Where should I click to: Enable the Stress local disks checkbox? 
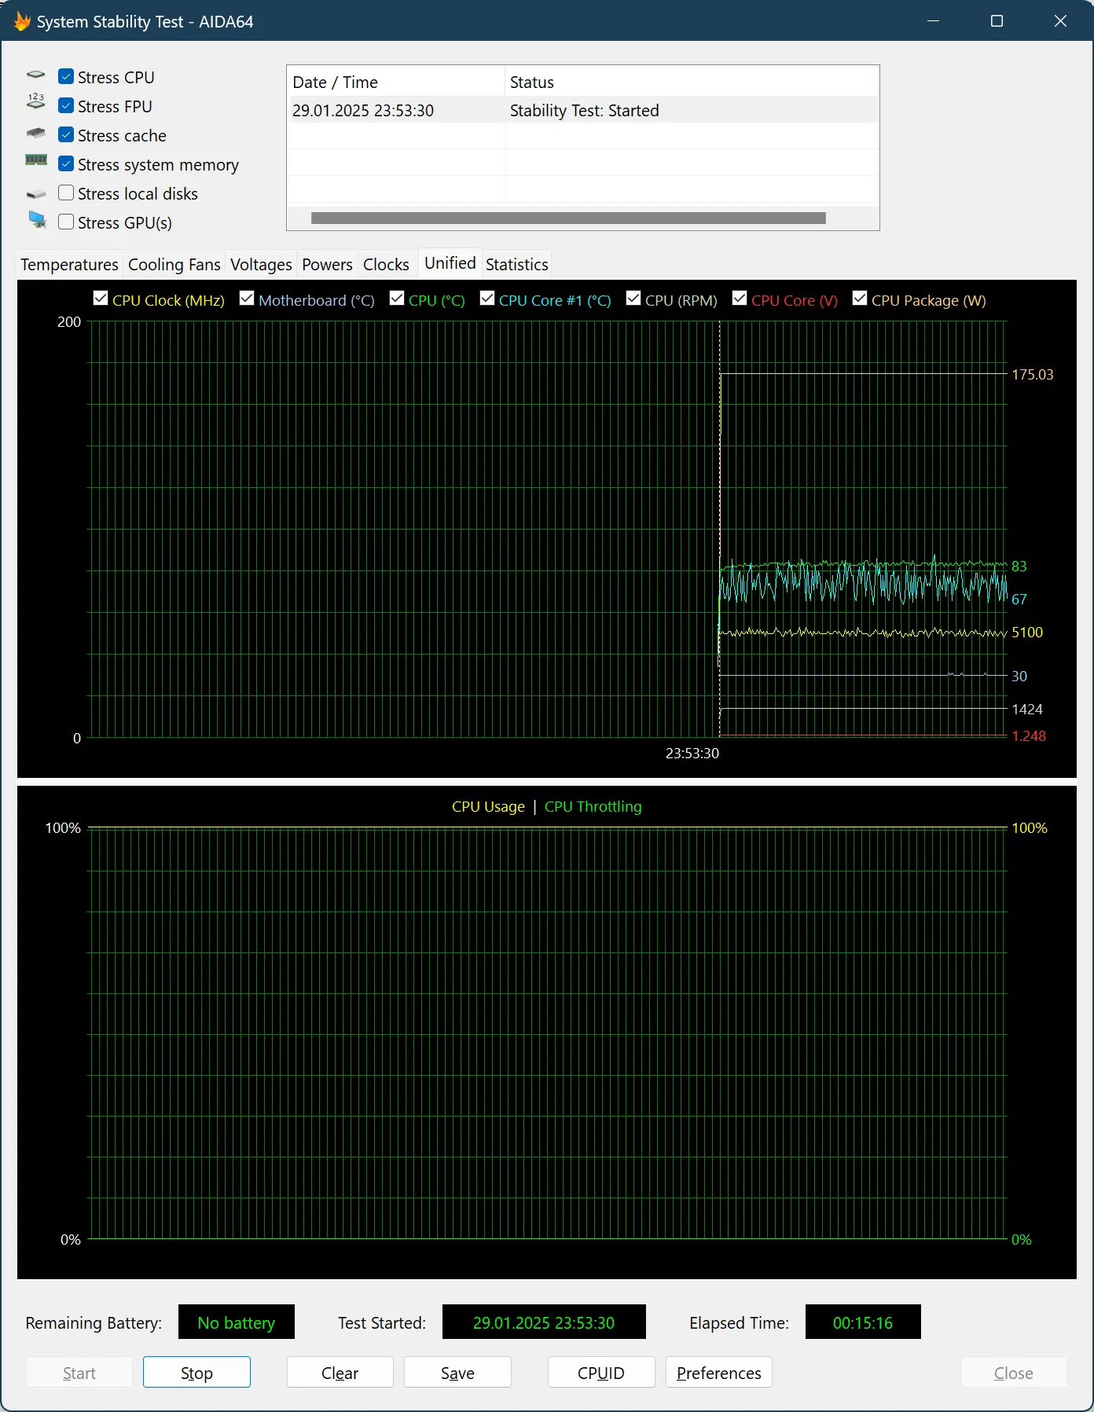[x=66, y=193]
